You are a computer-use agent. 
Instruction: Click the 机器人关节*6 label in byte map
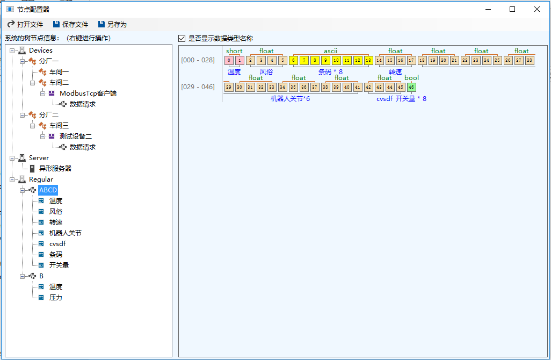coord(290,99)
